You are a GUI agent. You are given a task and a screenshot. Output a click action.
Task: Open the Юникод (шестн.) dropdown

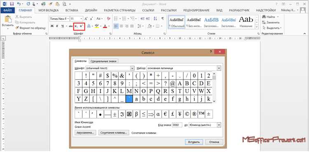219,125
